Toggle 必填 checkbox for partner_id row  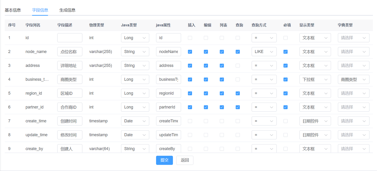285,107
